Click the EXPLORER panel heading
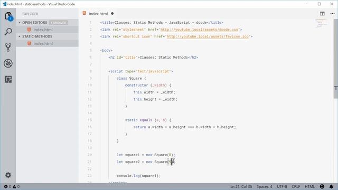Screen dimensions: 338x190 (30, 14)
